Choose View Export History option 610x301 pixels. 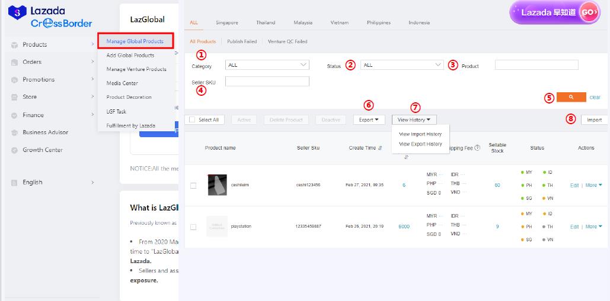click(x=420, y=144)
